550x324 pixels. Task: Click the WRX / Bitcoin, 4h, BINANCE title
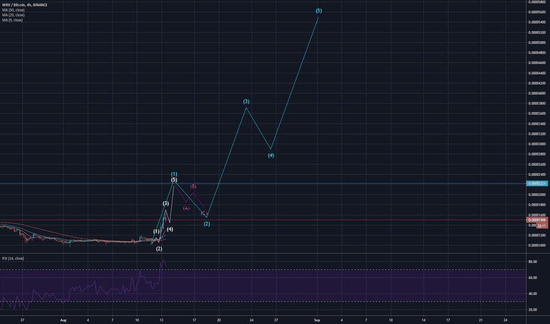pos(25,5)
